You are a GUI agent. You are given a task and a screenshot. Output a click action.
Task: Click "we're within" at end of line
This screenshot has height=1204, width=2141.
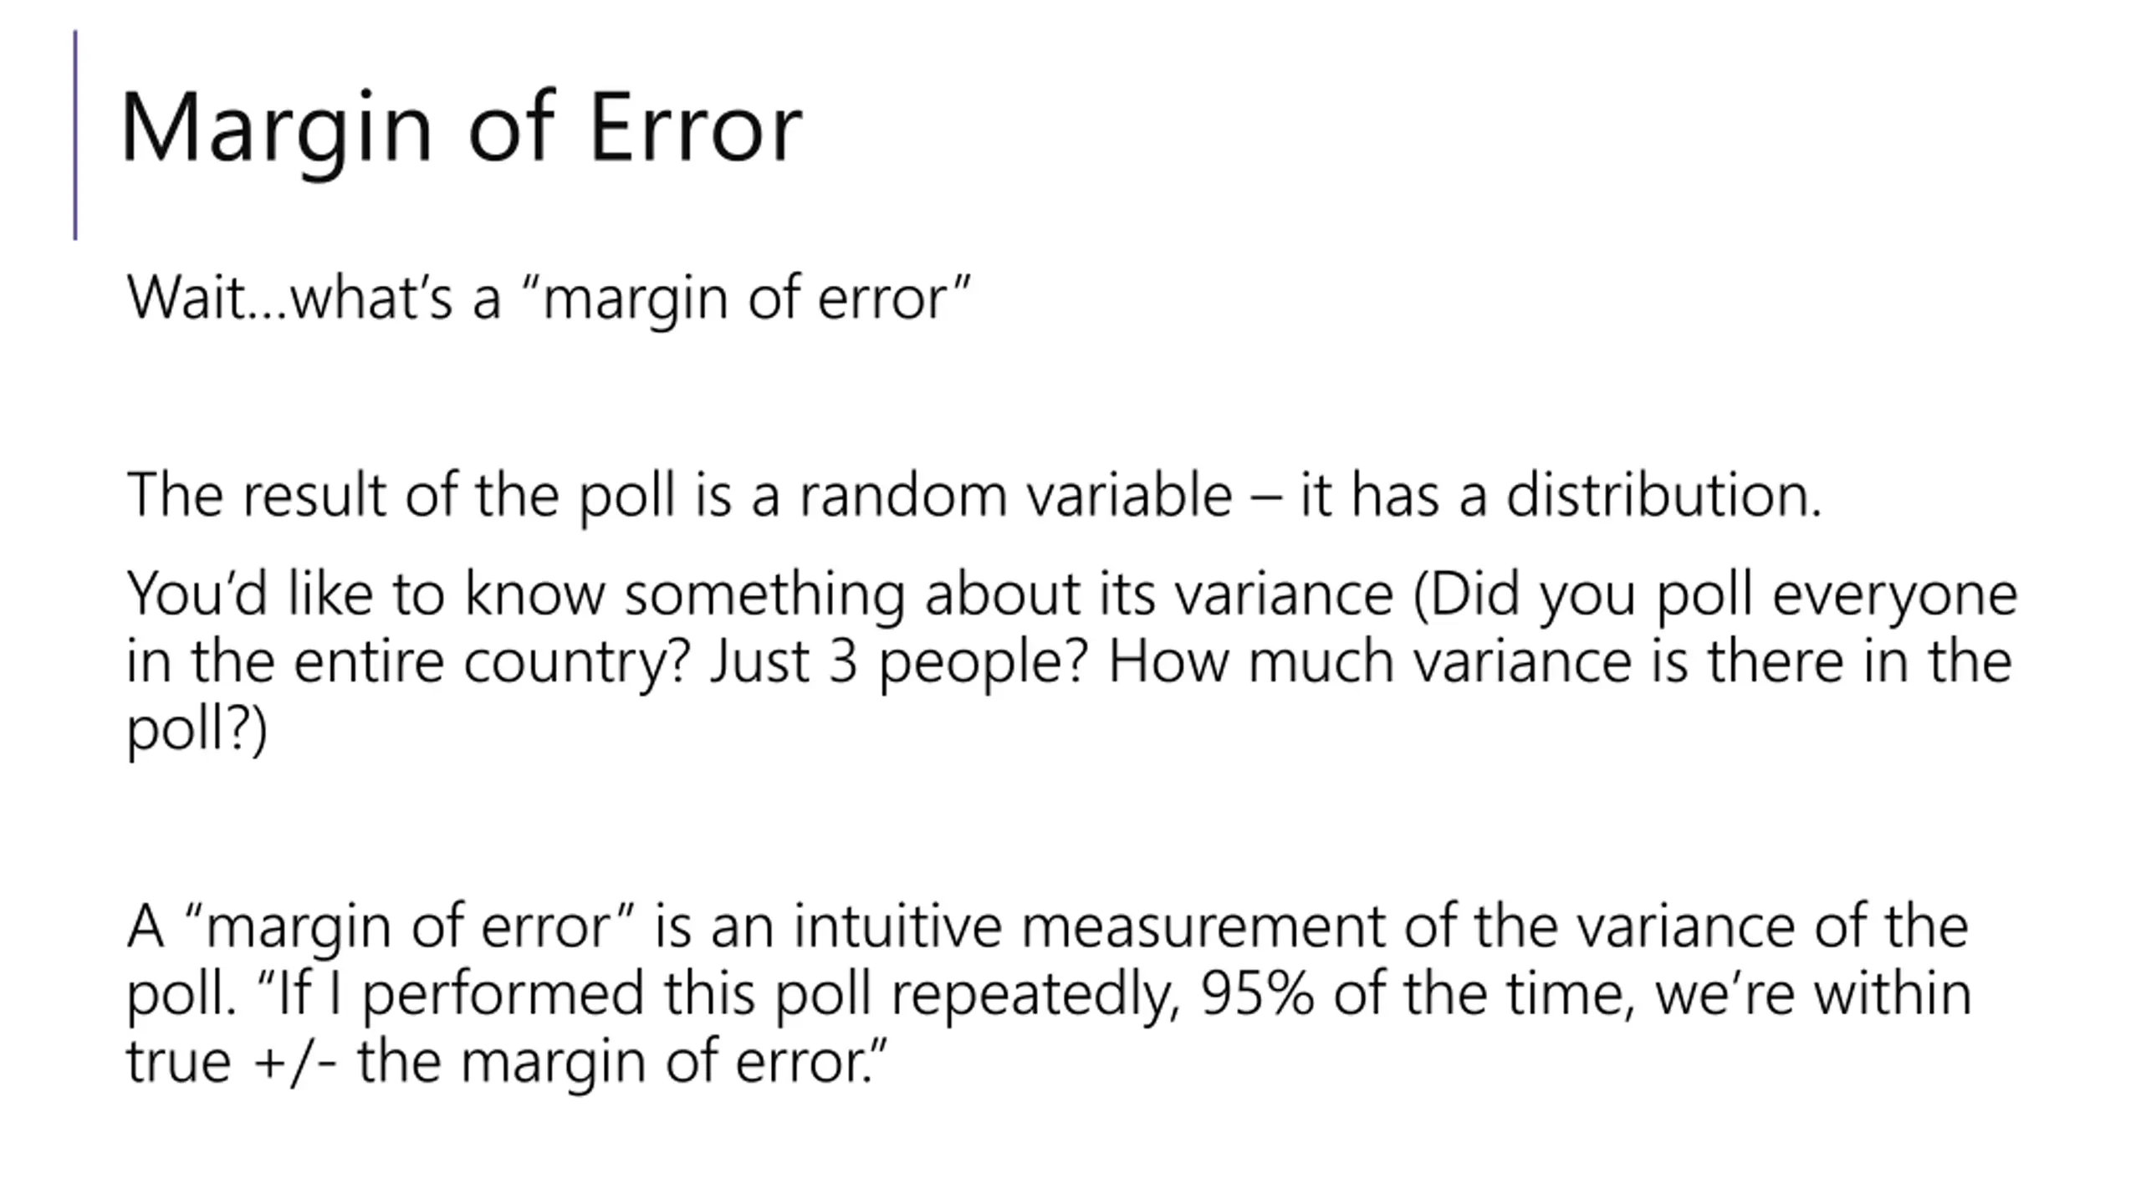(x=1813, y=995)
